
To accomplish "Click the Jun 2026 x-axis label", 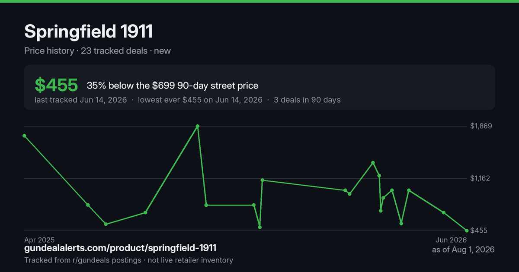I will coord(451,240).
